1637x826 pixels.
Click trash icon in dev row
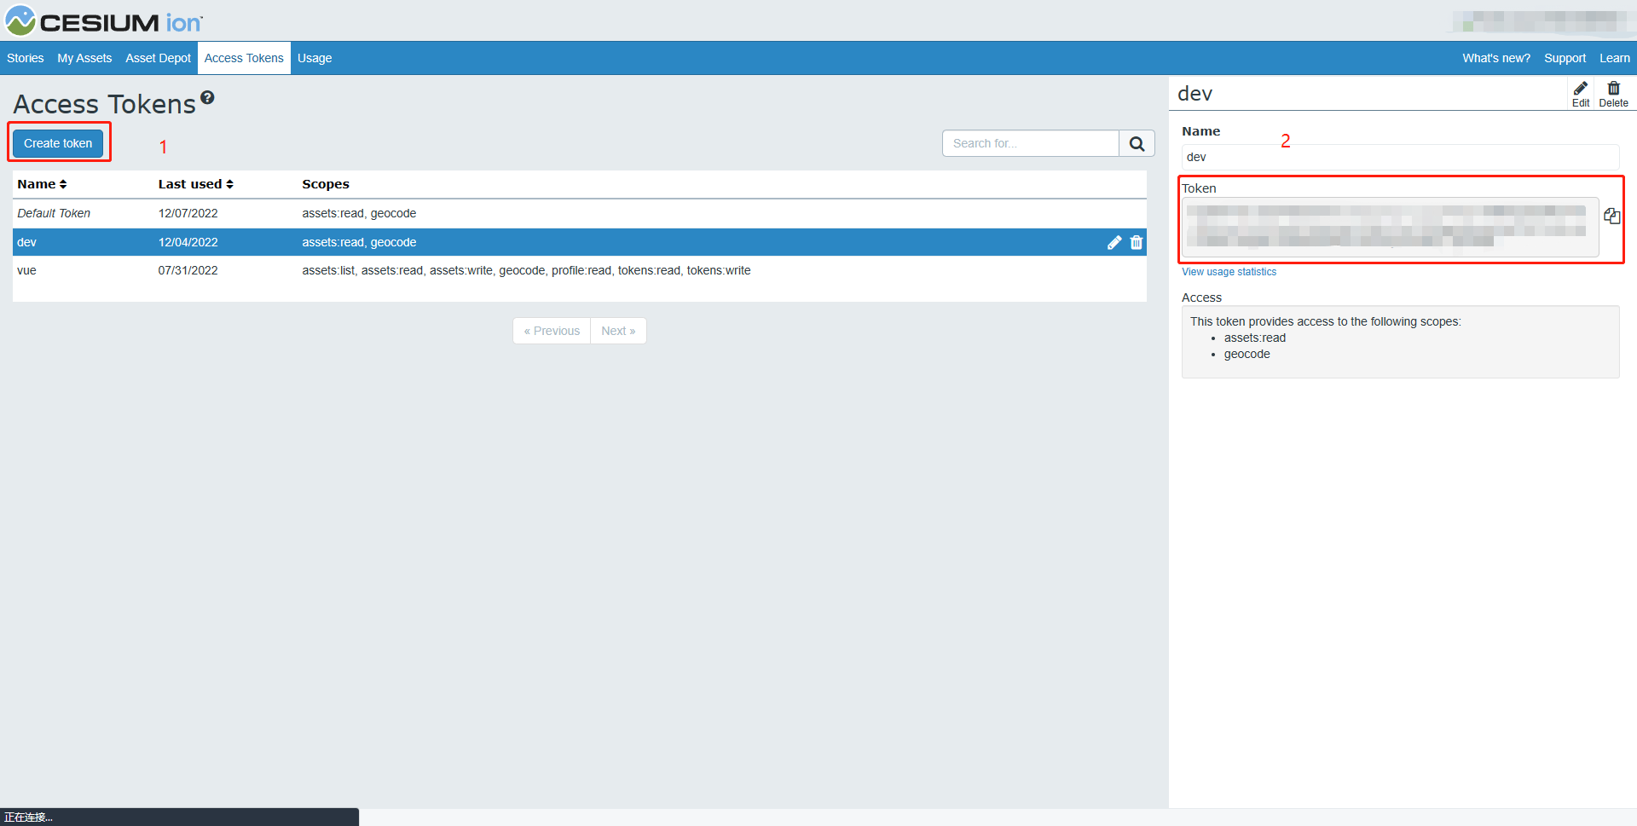pyautogui.click(x=1137, y=242)
